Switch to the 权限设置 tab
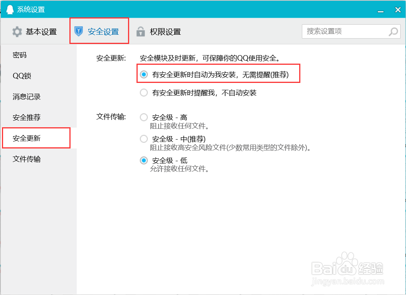 pos(166,32)
